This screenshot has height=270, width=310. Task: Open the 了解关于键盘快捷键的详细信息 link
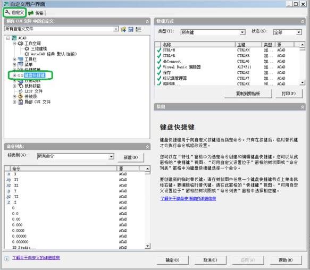tap(188, 198)
